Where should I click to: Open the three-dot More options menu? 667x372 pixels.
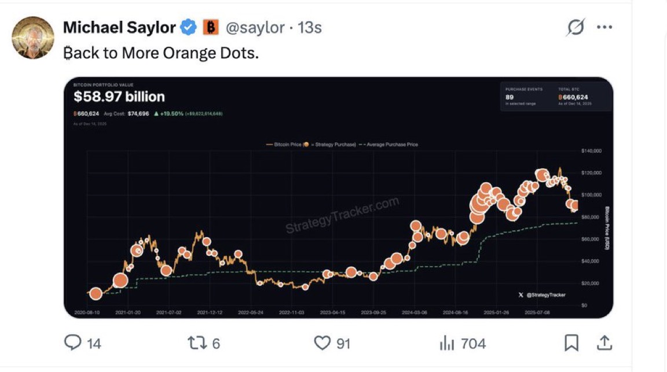tap(604, 27)
